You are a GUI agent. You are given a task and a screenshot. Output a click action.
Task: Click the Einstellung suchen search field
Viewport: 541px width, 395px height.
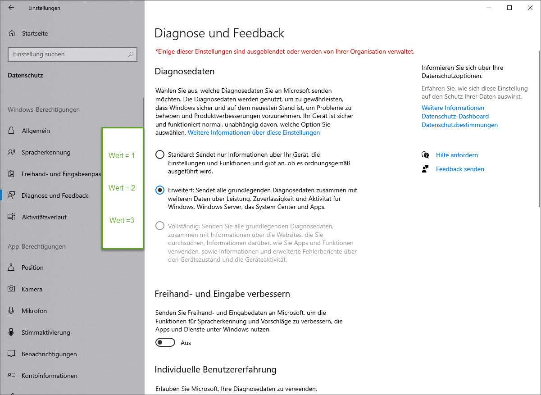(x=68, y=54)
